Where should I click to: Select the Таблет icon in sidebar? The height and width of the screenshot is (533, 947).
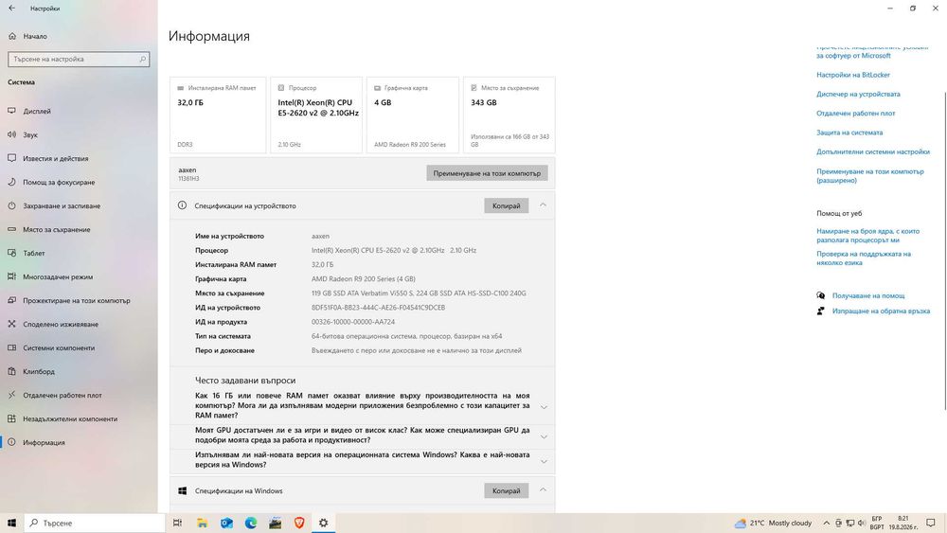coord(11,253)
